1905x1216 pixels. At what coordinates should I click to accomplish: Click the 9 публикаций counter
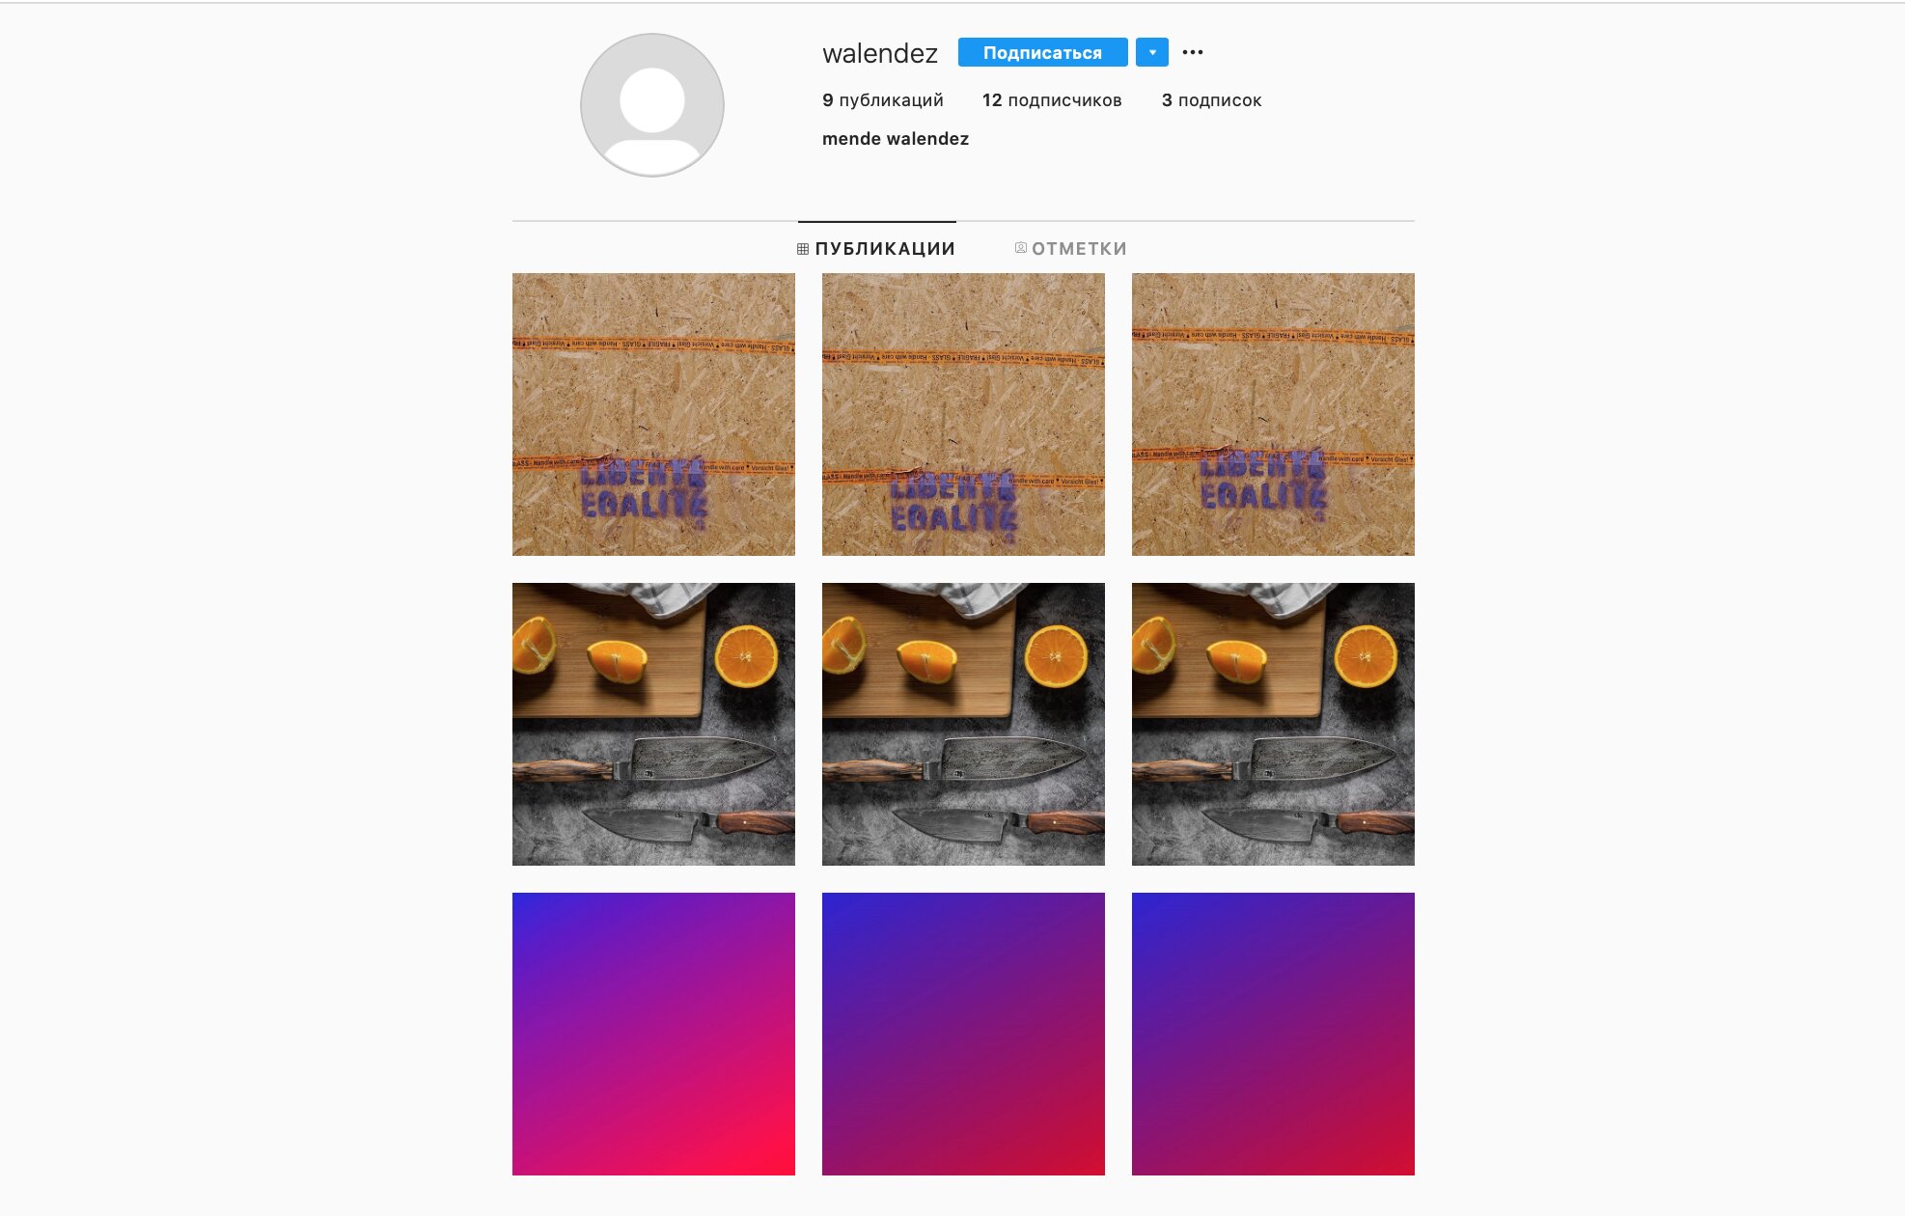pos(883,100)
